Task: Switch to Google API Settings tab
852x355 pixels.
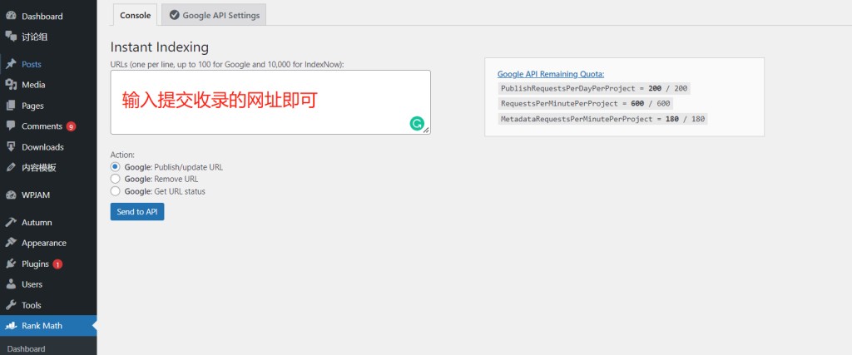Action: click(x=214, y=15)
